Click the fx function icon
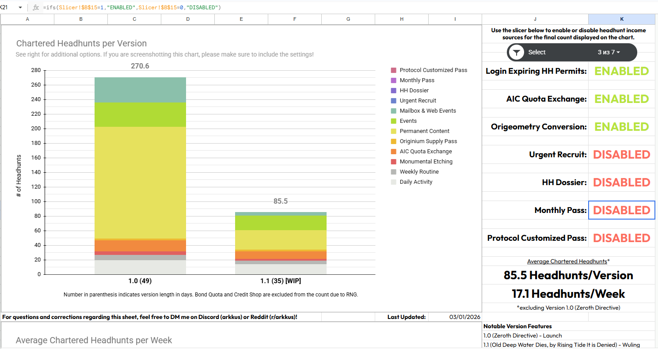 (36, 8)
